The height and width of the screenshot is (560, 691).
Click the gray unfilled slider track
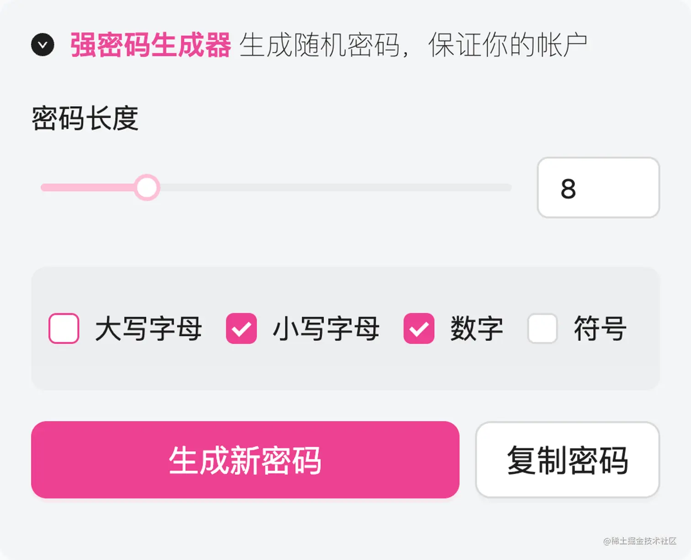[334, 187]
